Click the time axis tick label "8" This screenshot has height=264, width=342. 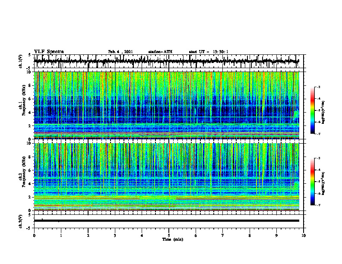(x=250, y=236)
